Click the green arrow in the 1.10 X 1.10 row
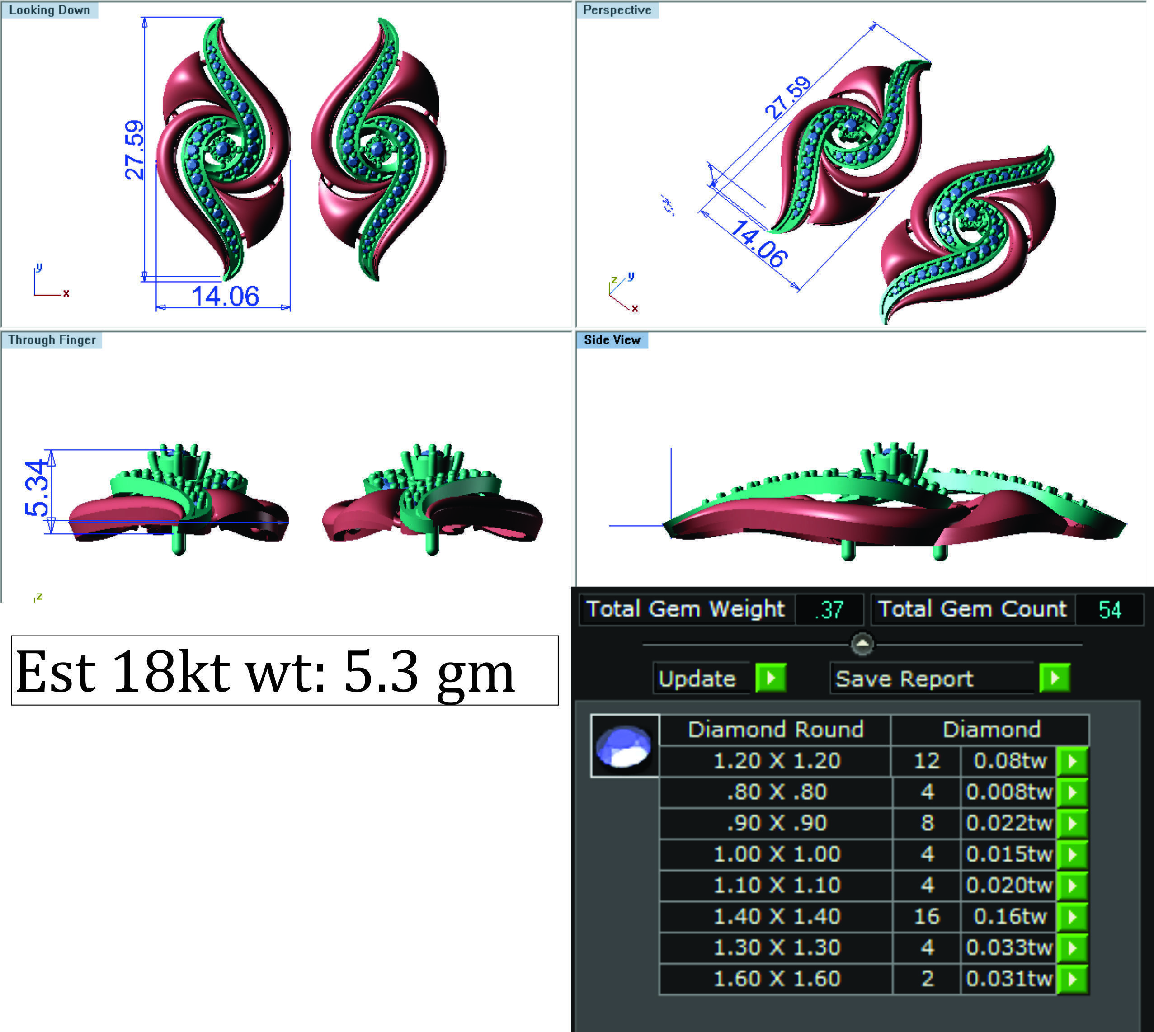 (x=1072, y=886)
